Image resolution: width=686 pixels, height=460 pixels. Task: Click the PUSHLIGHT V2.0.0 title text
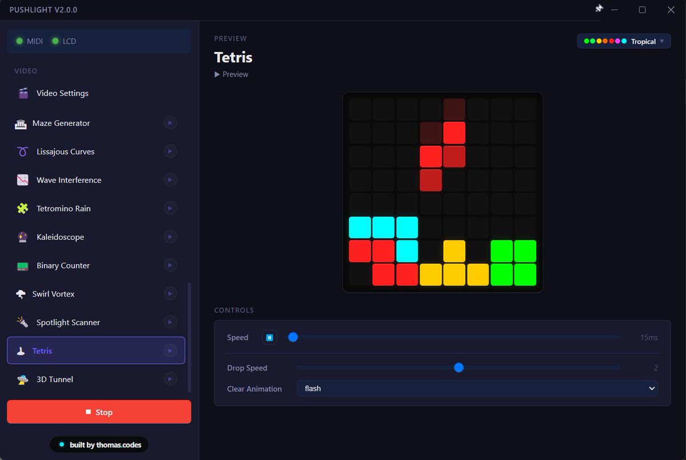(43, 10)
